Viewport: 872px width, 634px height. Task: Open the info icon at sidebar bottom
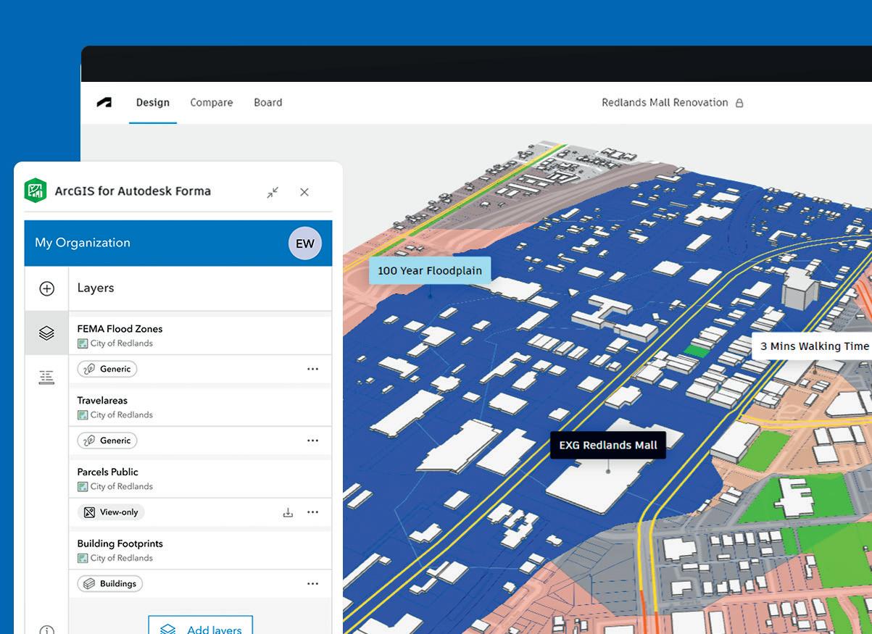(47, 630)
